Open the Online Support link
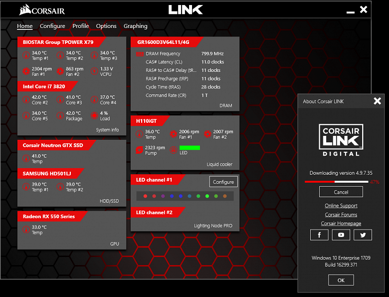 [341, 206]
